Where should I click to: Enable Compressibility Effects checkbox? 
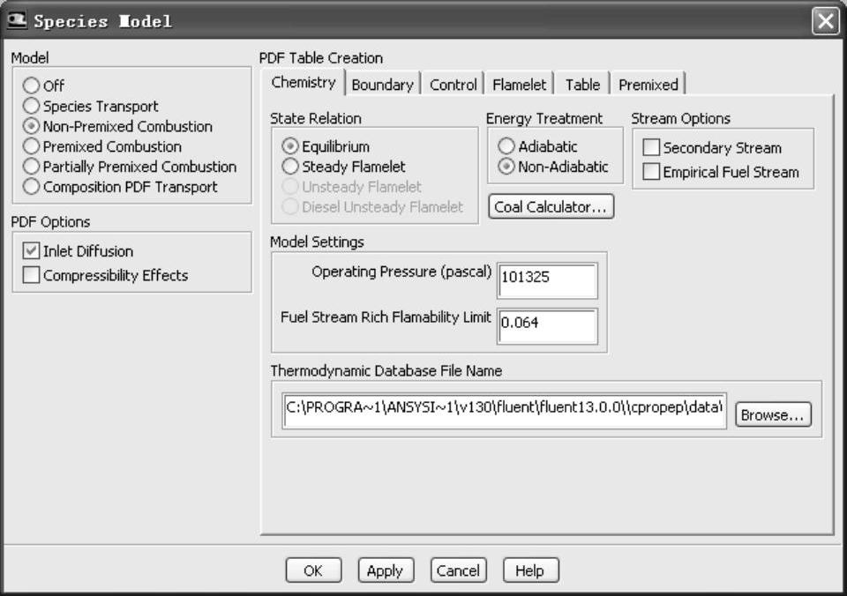32,275
